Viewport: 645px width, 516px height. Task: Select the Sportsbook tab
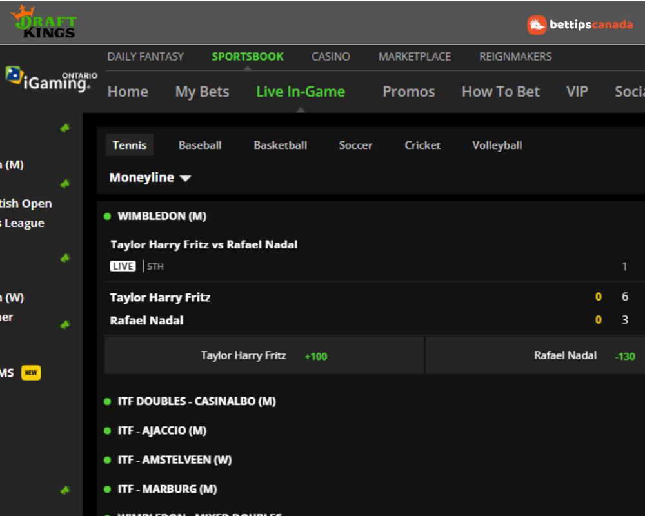(248, 56)
